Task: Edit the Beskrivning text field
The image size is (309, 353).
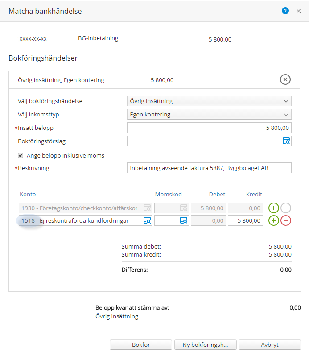Action: tap(209, 168)
